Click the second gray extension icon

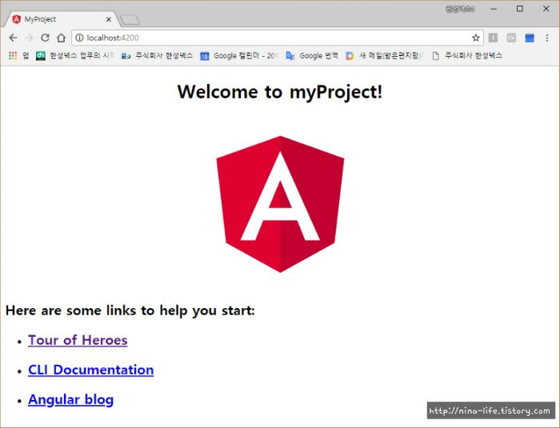[x=511, y=38]
